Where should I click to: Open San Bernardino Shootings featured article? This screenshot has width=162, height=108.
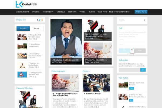[98, 30]
